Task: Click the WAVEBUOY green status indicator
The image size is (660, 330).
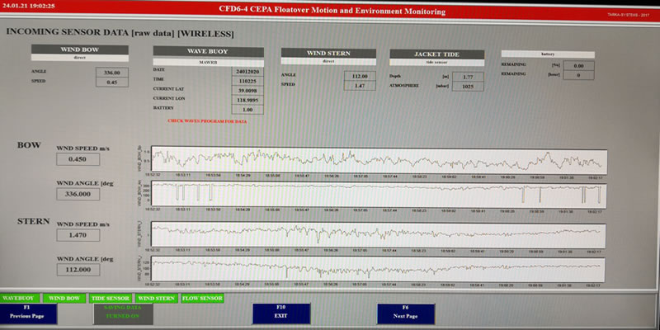Action: pyautogui.click(x=19, y=298)
